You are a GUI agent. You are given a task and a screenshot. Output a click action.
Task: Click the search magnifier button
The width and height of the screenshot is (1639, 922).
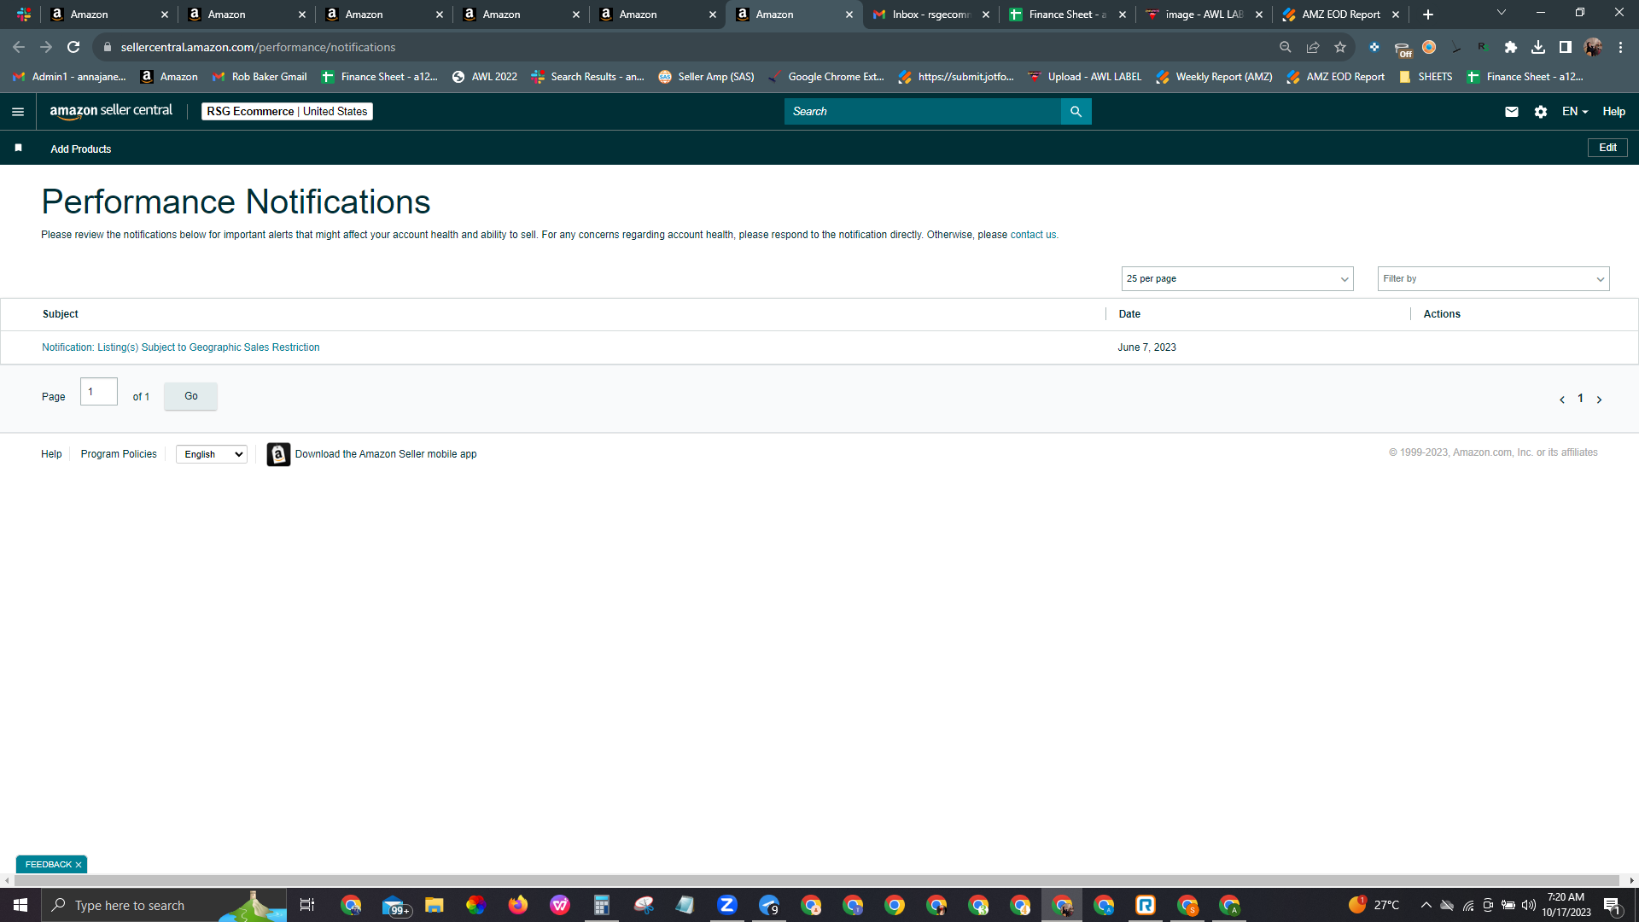(1076, 112)
